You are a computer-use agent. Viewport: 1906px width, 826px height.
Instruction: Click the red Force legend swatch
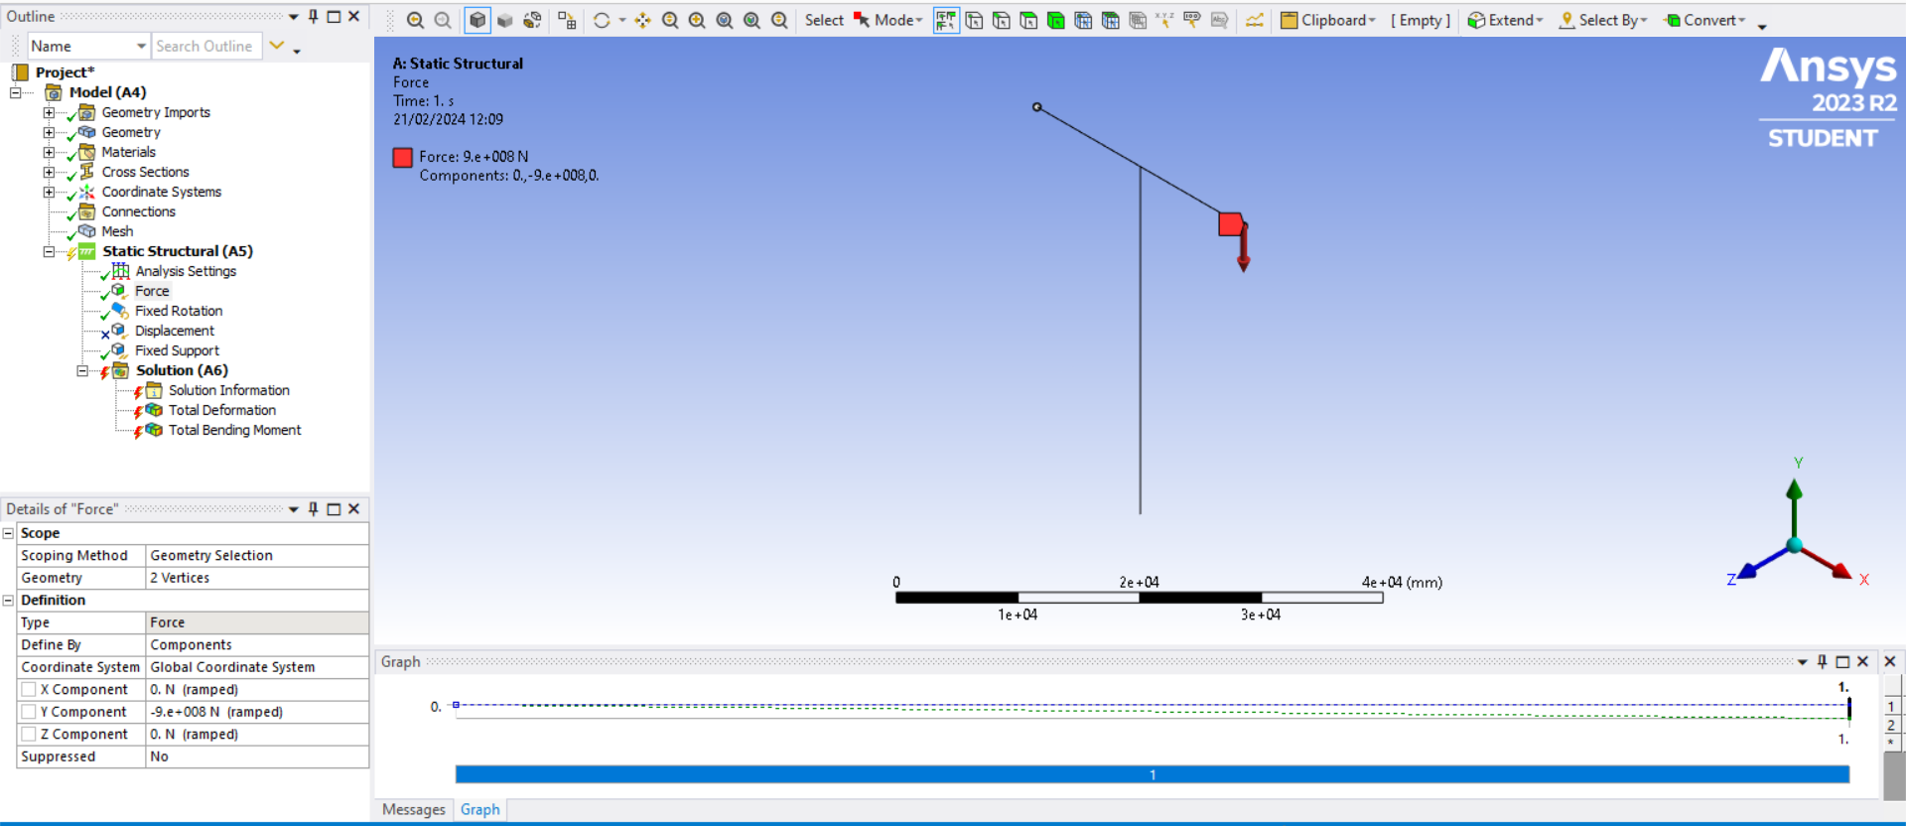click(x=402, y=158)
